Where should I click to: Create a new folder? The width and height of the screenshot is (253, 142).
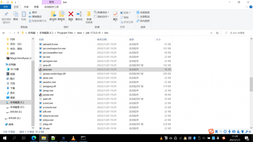pyautogui.click(x=89, y=17)
